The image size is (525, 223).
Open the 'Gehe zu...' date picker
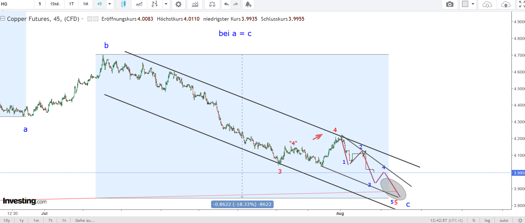[x=85, y=220]
